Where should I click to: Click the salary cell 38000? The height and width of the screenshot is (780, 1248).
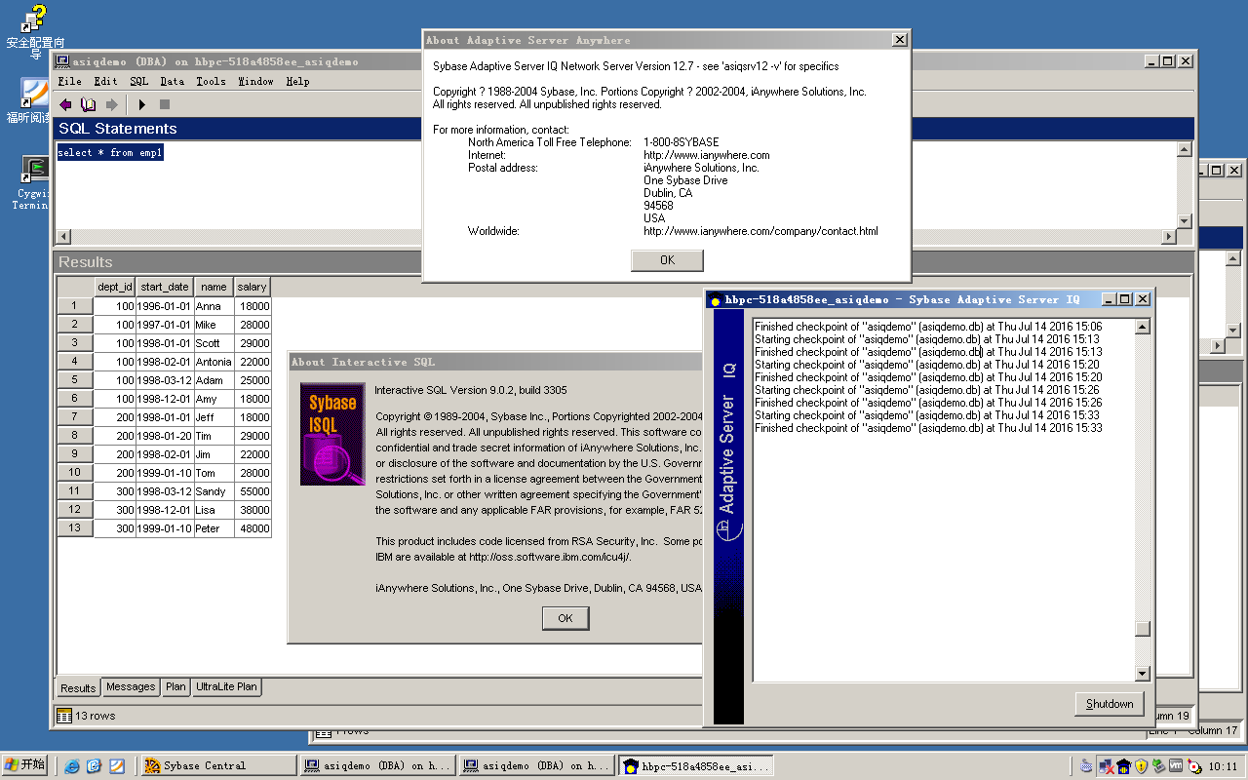(253, 510)
